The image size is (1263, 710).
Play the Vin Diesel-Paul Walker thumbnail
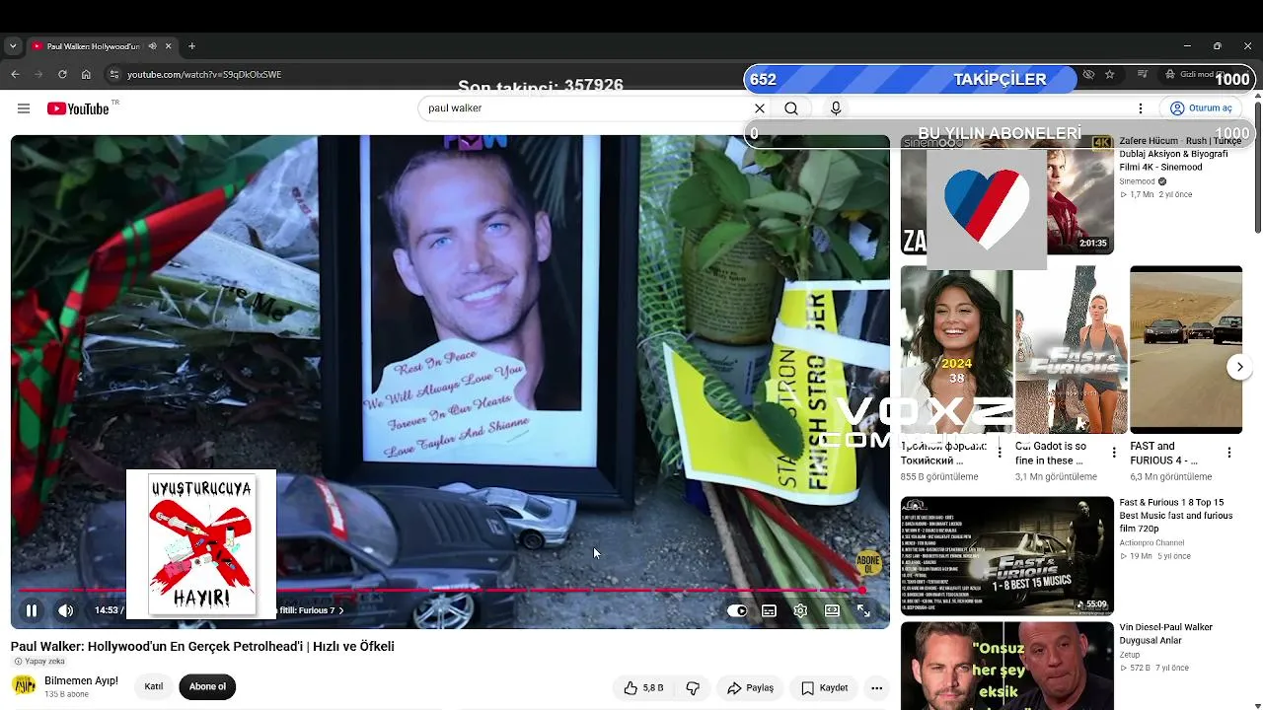pos(1006,666)
